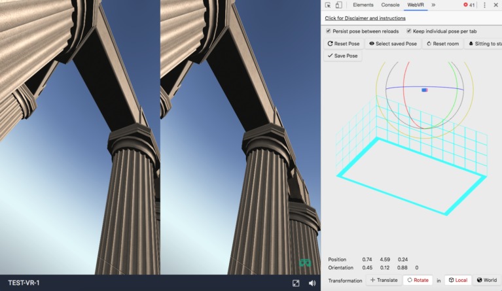Screen dimensions: 502x291
Task: Click the fullscreen icon in bottom bar
Action: (x=296, y=283)
